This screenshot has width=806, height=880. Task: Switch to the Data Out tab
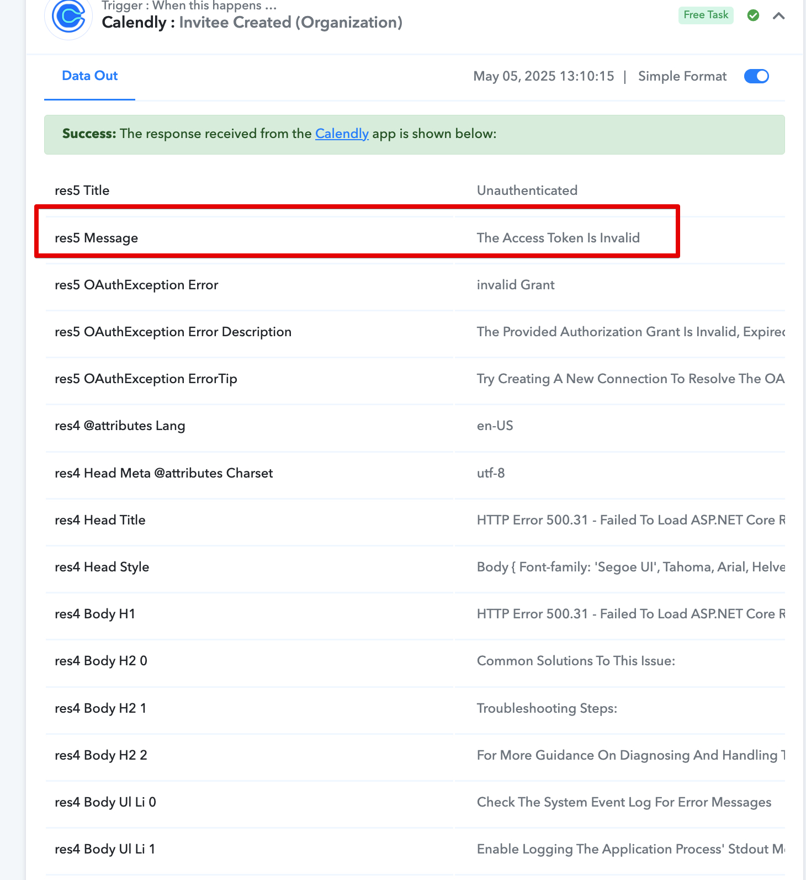(x=89, y=76)
